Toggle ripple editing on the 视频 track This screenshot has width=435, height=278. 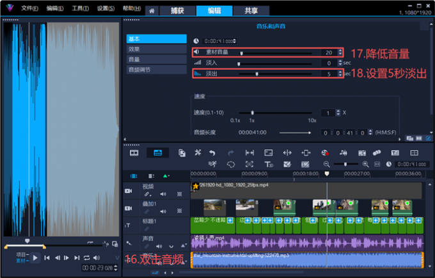coord(147,194)
